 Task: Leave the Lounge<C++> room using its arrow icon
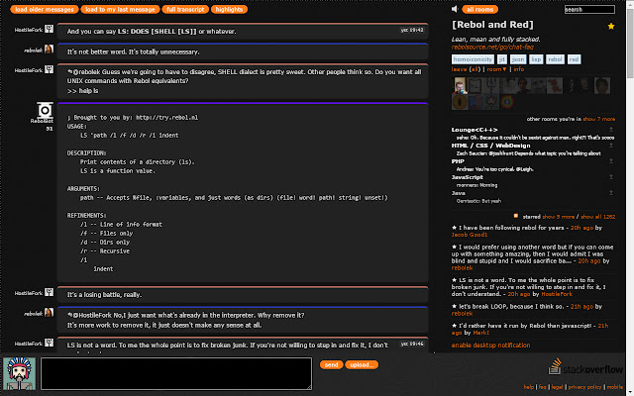(611, 130)
